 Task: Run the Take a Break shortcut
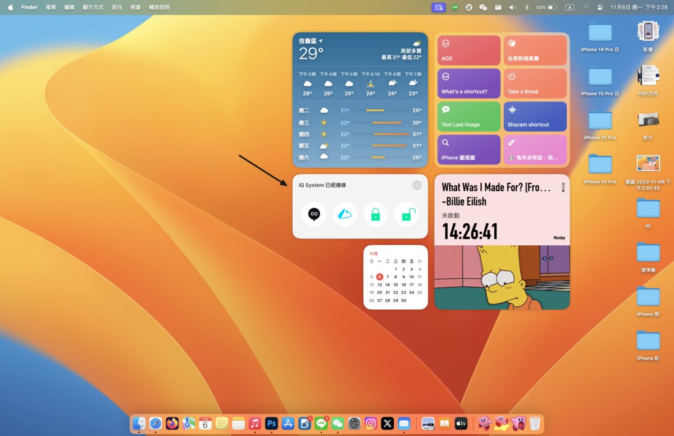pyautogui.click(x=535, y=84)
